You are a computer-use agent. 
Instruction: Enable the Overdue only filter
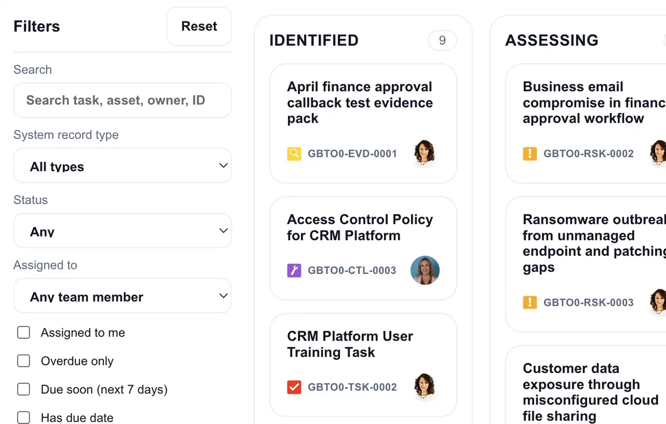pyautogui.click(x=23, y=361)
